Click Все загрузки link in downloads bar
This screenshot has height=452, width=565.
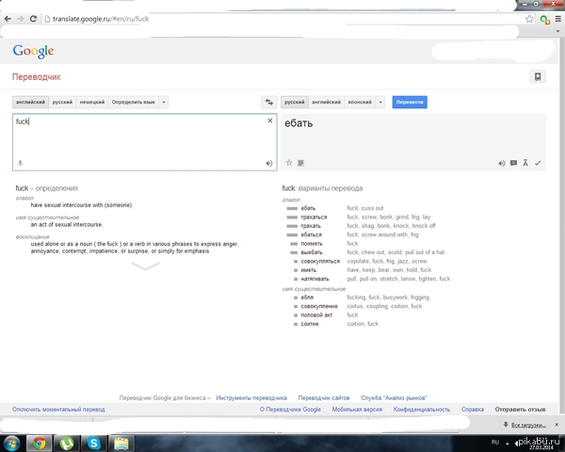[528, 425]
